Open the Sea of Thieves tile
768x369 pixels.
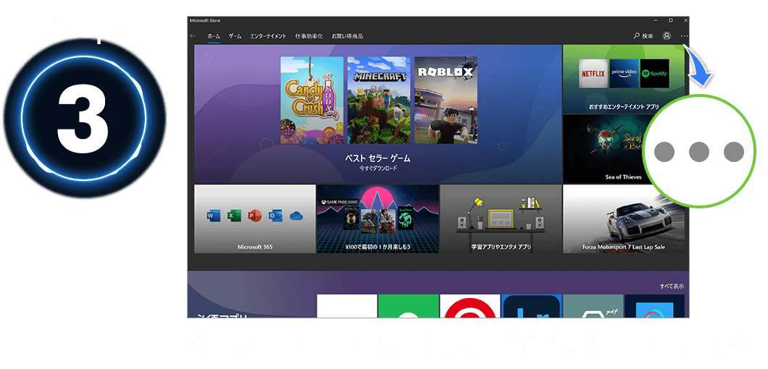(x=624, y=149)
